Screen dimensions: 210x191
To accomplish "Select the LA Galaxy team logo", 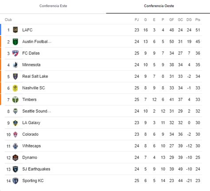I will coord(16,123).
